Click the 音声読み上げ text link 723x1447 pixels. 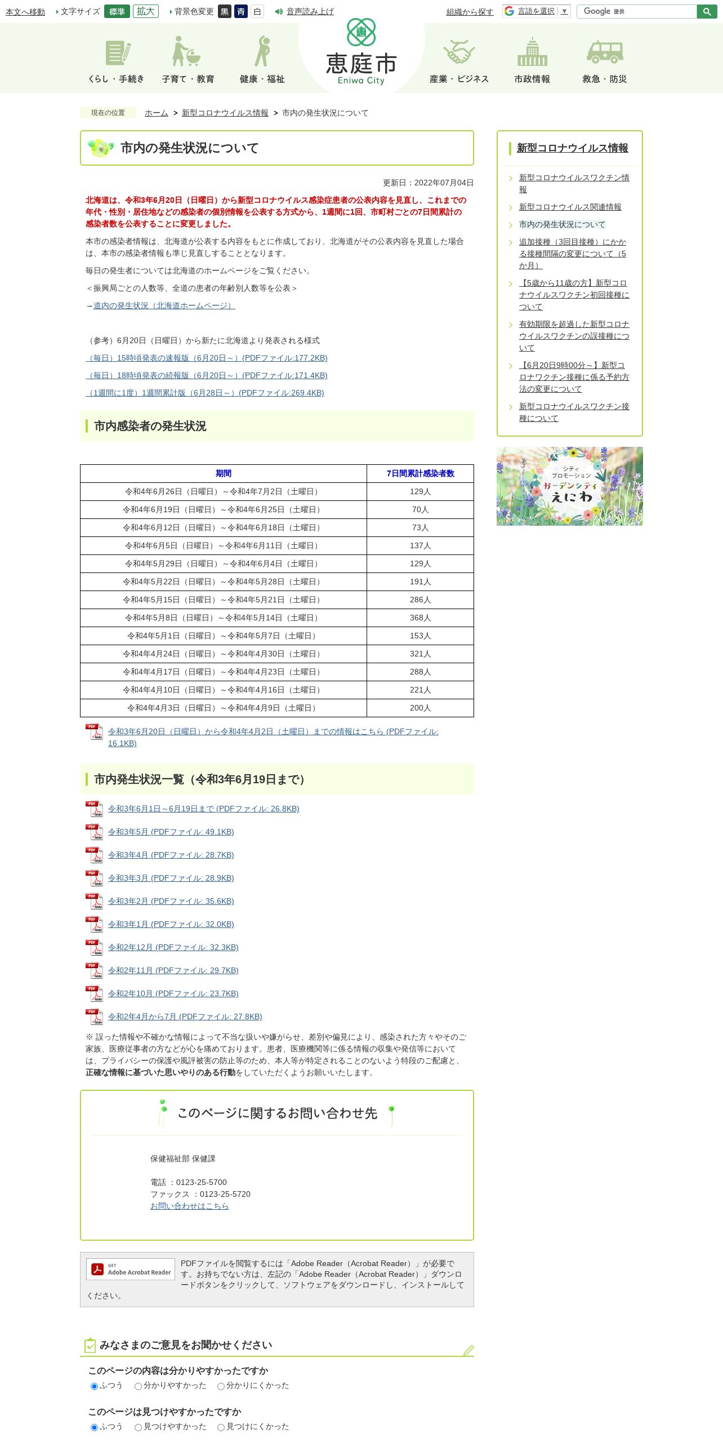pos(310,11)
